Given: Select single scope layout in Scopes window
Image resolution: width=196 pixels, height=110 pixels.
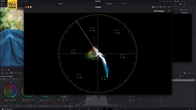Looking at the screenshot, I should pos(153,7).
